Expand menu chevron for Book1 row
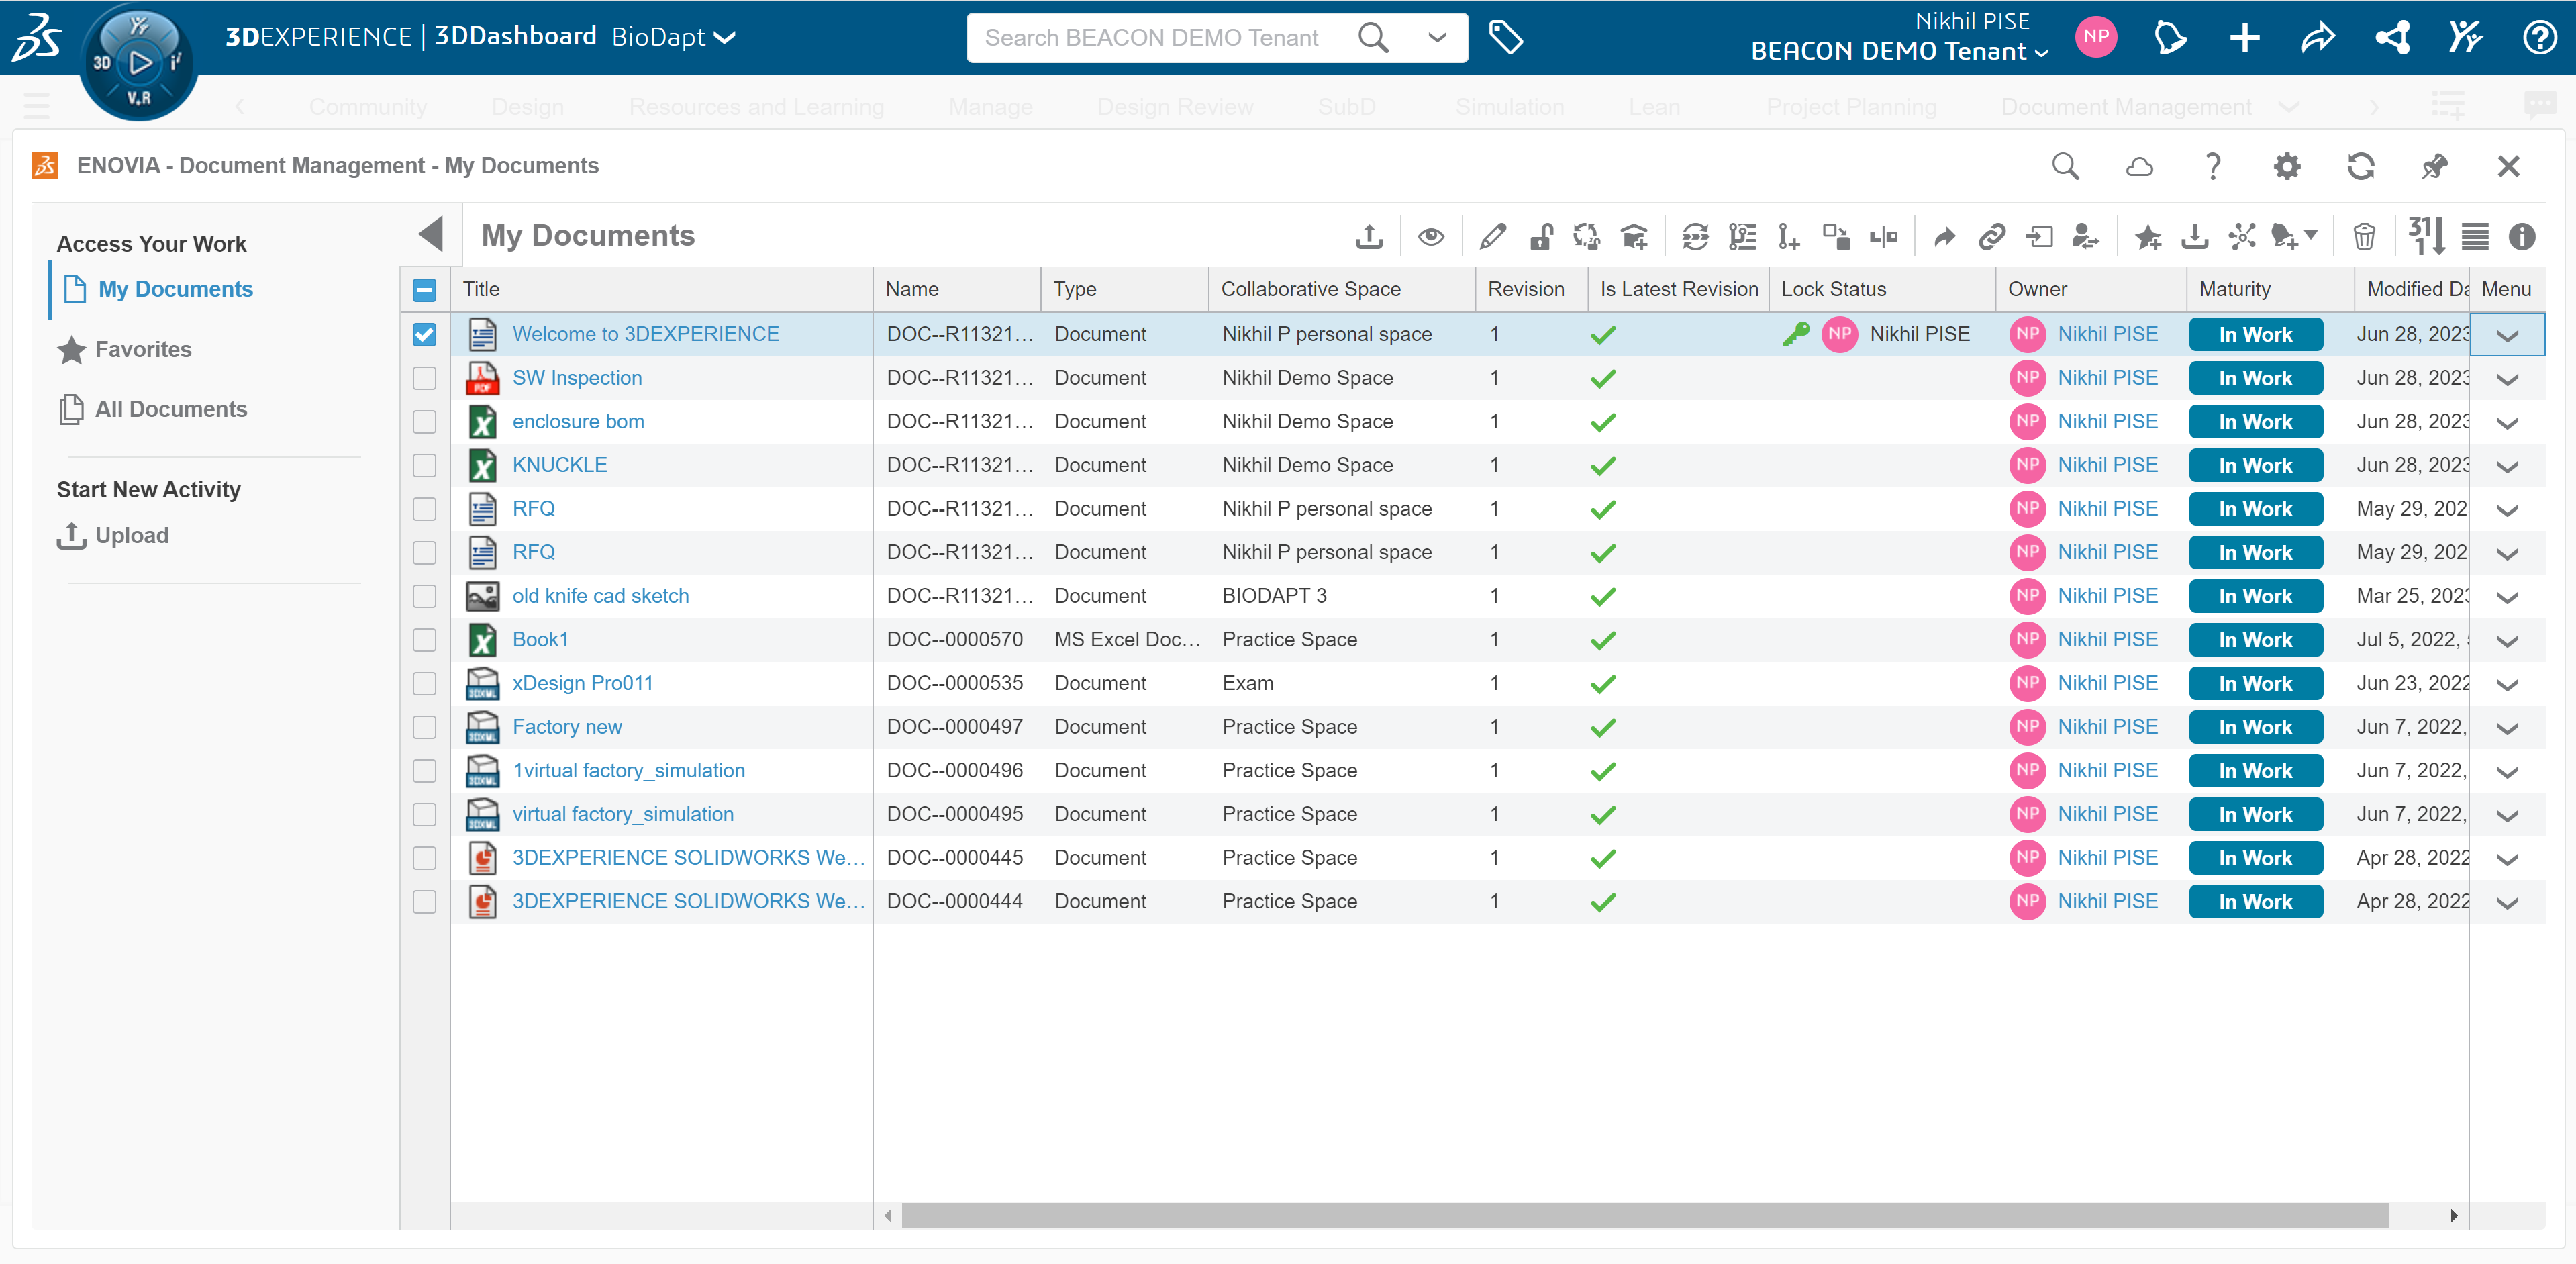Screen dimensions: 2576x1264 (x=2507, y=641)
